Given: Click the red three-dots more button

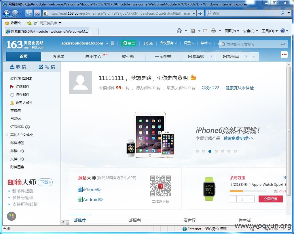Looking at the screenshot, I should [x=284, y=55].
